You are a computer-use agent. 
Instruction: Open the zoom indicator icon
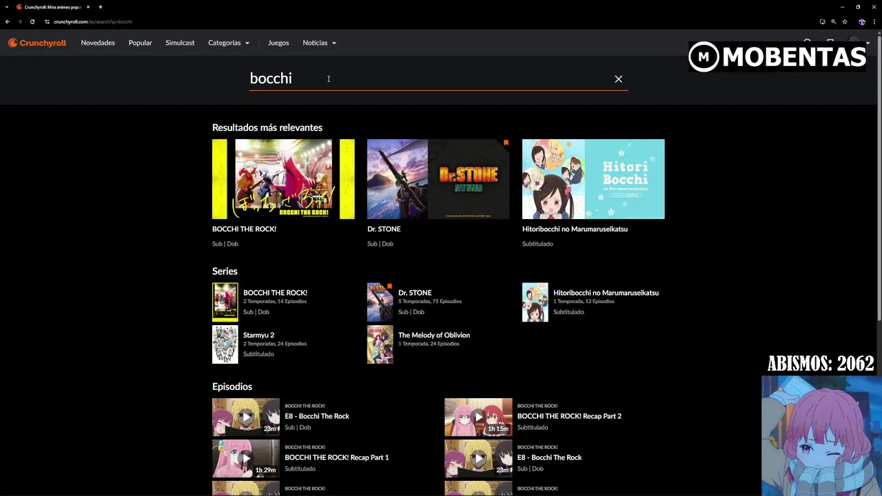coord(833,21)
